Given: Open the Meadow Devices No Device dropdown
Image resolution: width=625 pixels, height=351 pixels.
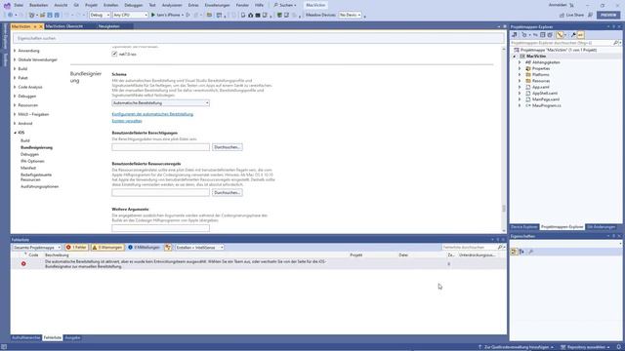Looking at the screenshot, I should coord(350,16).
